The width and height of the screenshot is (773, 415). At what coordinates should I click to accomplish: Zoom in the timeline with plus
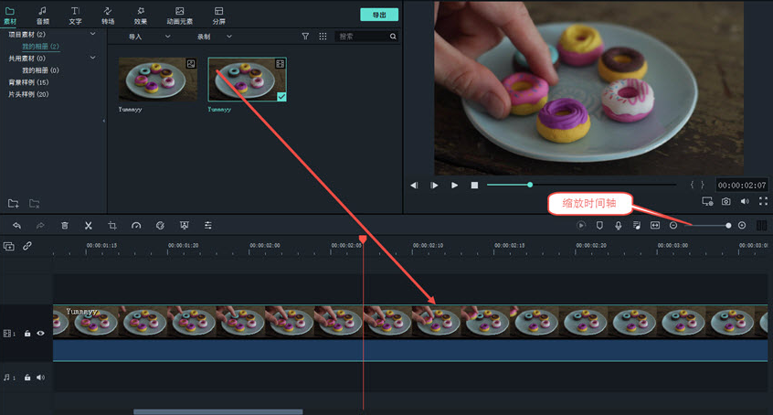point(742,226)
